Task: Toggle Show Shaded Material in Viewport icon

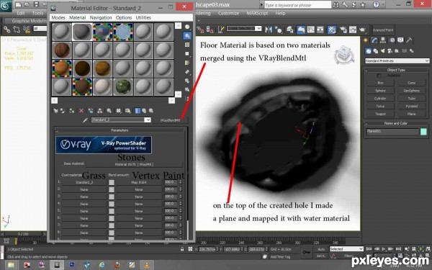Action: pyautogui.click(x=128, y=111)
